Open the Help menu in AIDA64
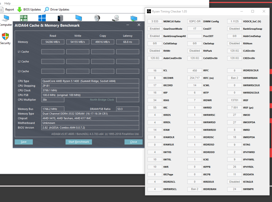 click(7, 3)
